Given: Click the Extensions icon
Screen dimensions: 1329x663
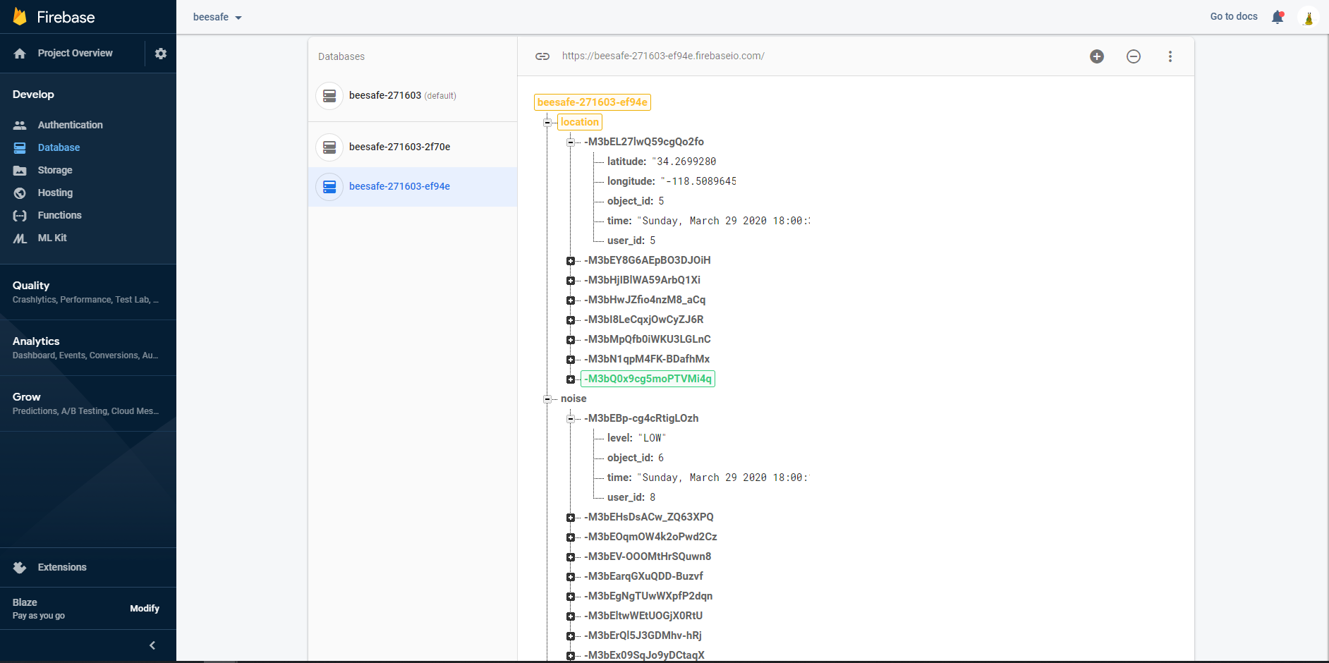Looking at the screenshot, I should pos(20,567).
